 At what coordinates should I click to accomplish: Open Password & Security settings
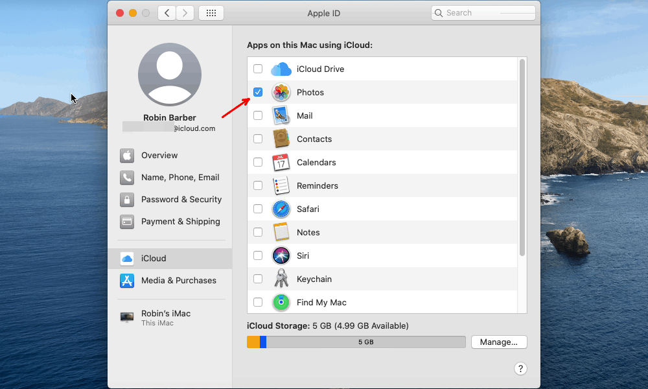(x=170, y=200)
